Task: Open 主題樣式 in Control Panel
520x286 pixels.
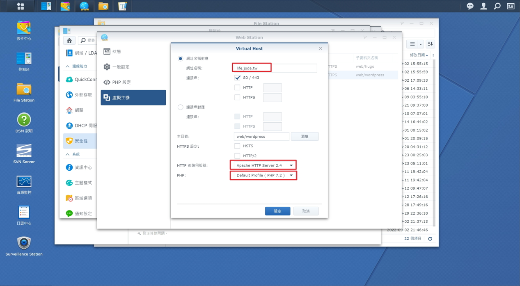Action: tap(80, 183)
